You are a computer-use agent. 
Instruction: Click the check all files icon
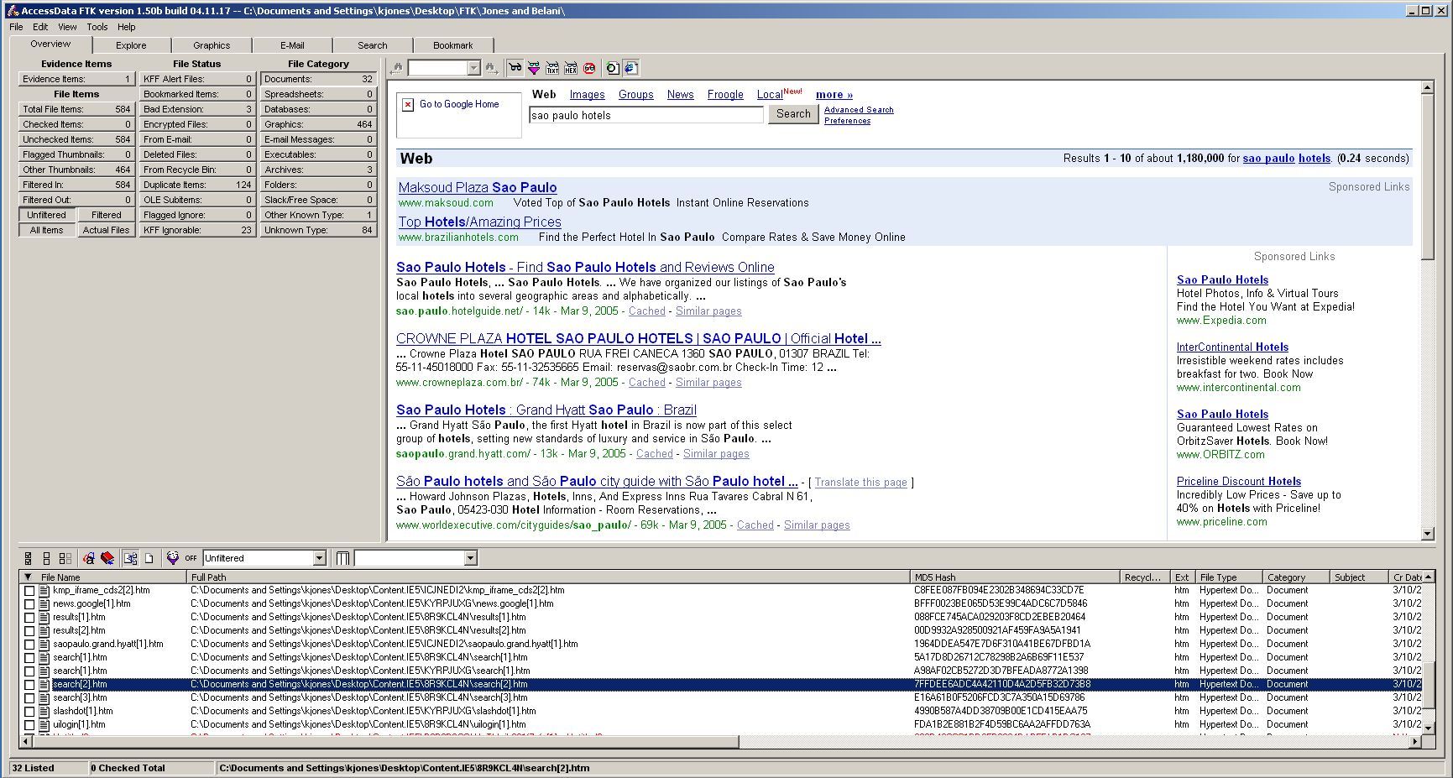click(28, 558)
